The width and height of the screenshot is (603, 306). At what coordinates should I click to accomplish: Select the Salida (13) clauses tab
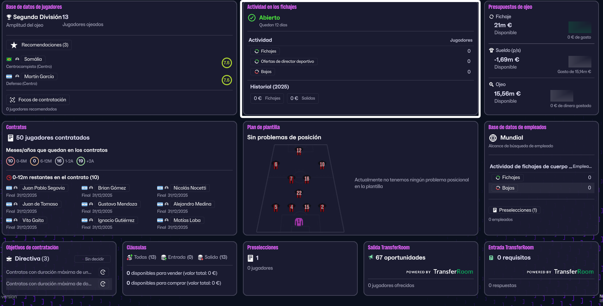213,257
